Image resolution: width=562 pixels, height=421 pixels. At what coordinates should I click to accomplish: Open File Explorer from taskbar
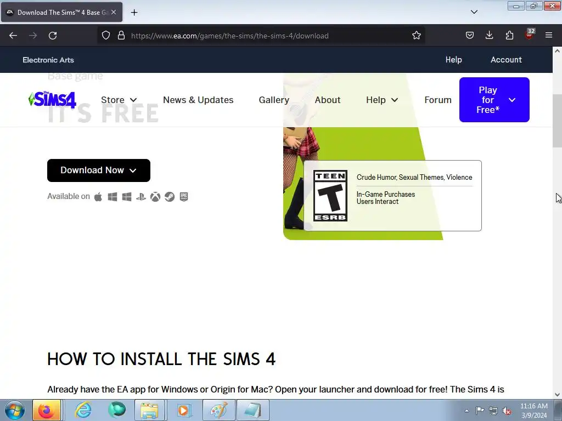click(x=149, y=410)
